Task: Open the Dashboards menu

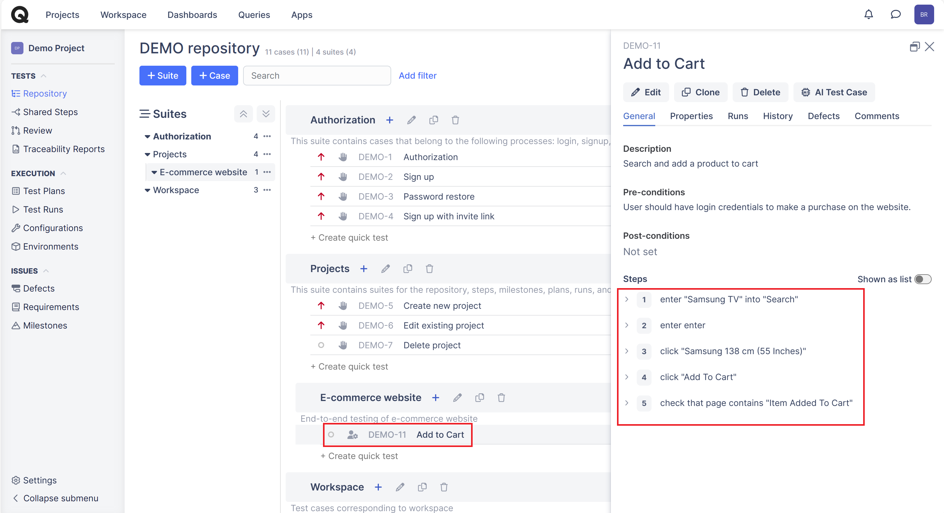Action: tap(192, 15)
